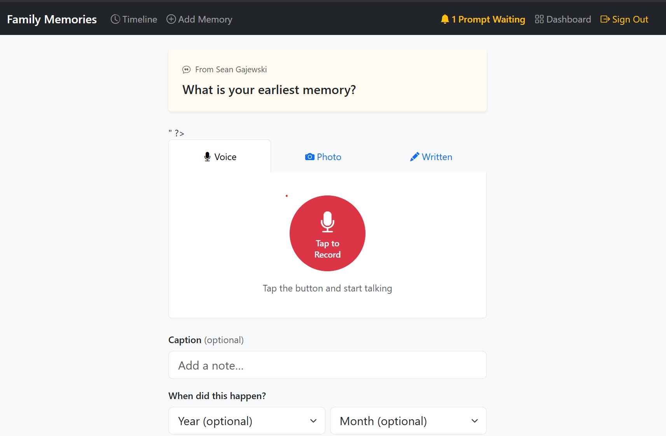Viewport: 666px width, 436px height.
Task: Click the Sign Out arrow icon
Action: pyautogui.click(x=605, y=19)
